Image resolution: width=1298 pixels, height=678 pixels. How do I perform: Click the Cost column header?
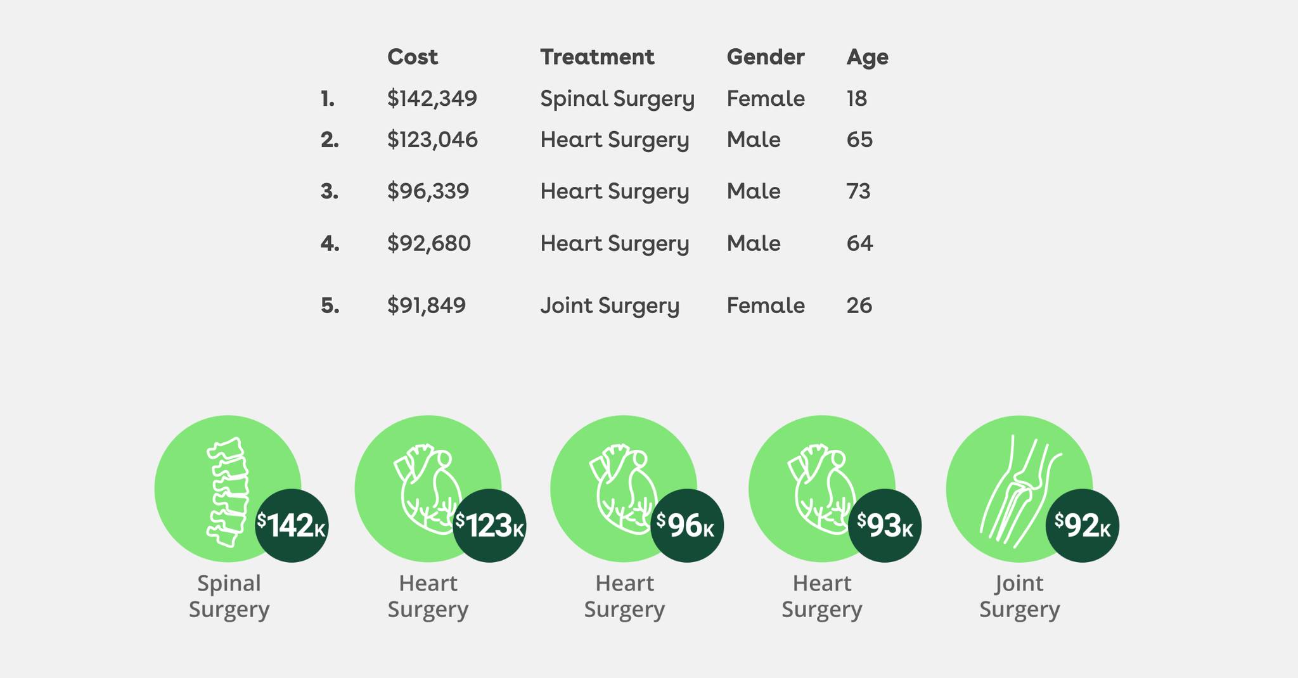(x=413, y=57)
